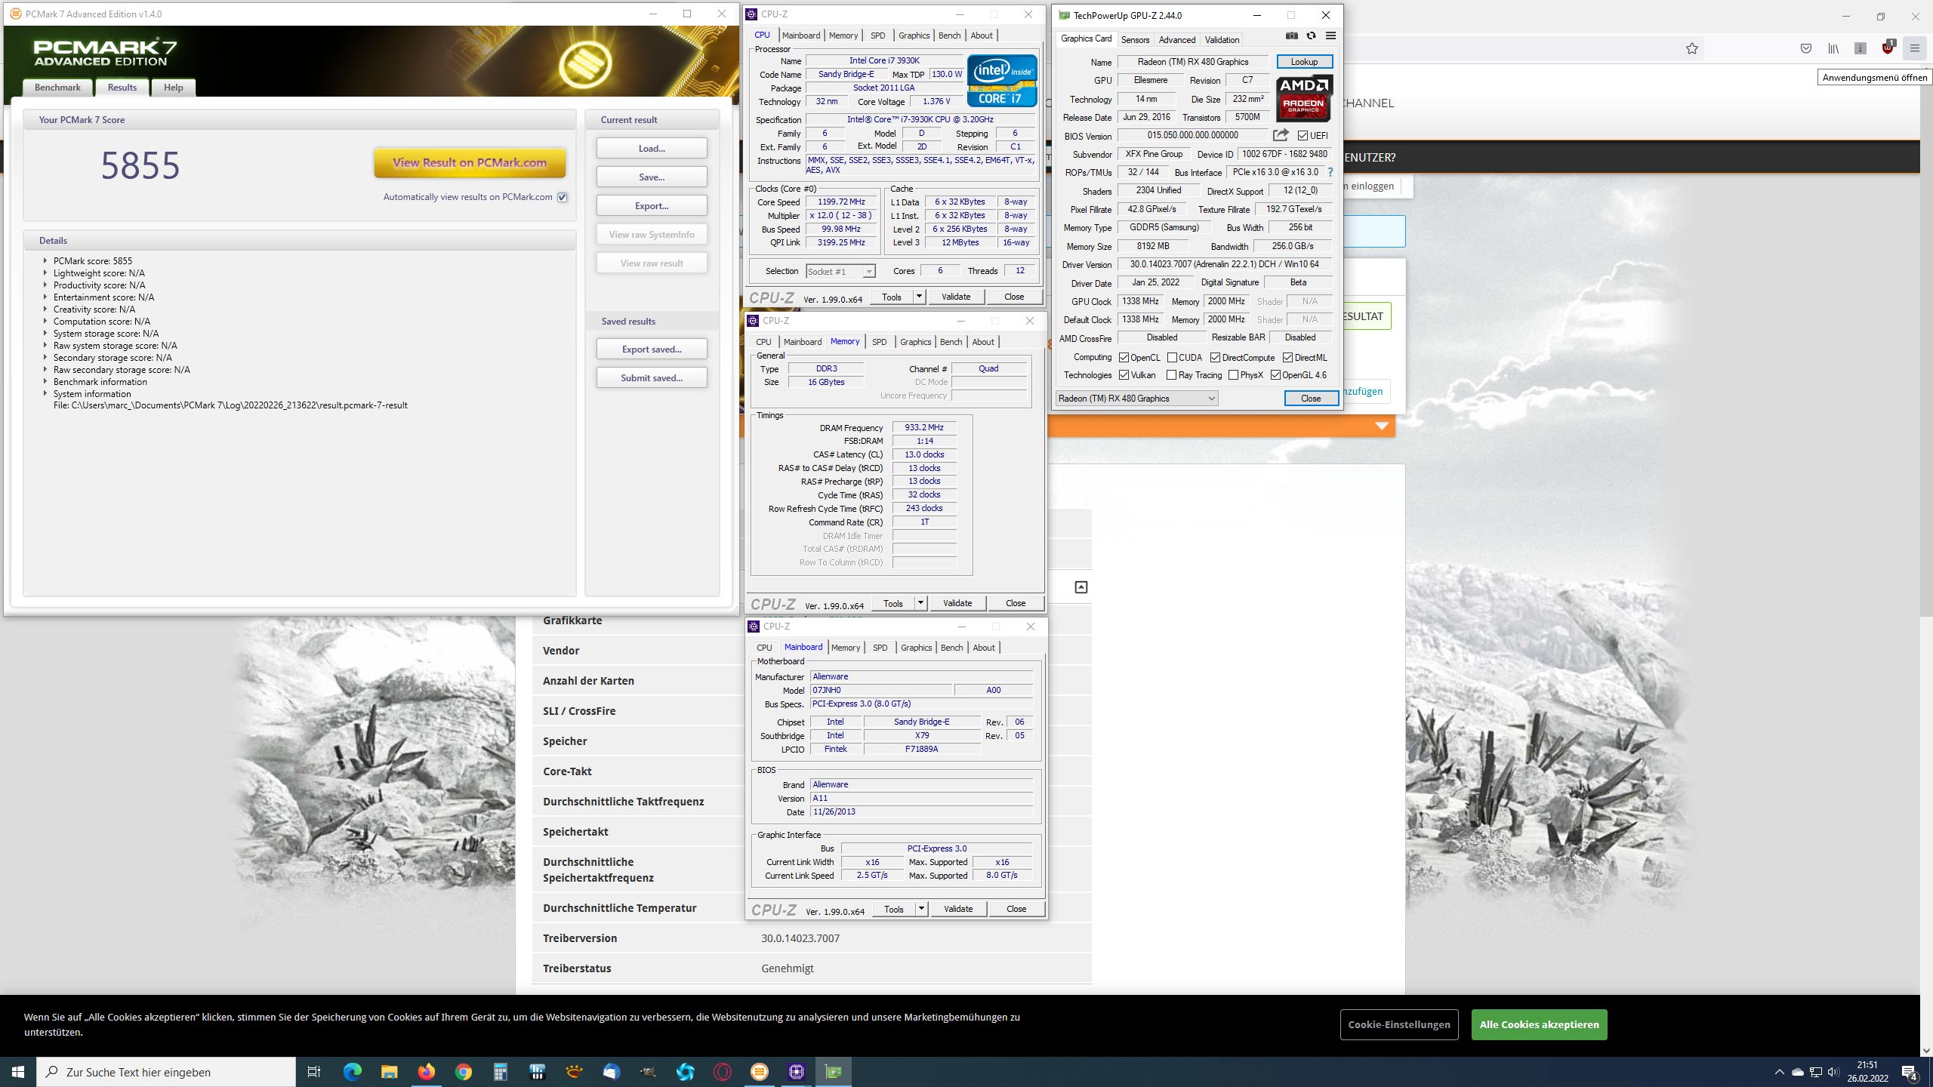This screenshot has height=1087, width=1933.
Task: Open the Firefox application menu
Action: pos(1915,48)
